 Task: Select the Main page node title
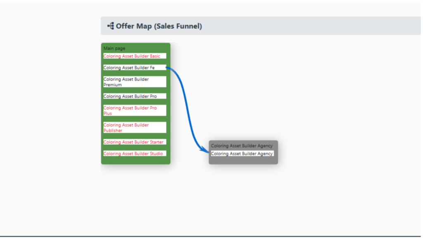(114, 48)
